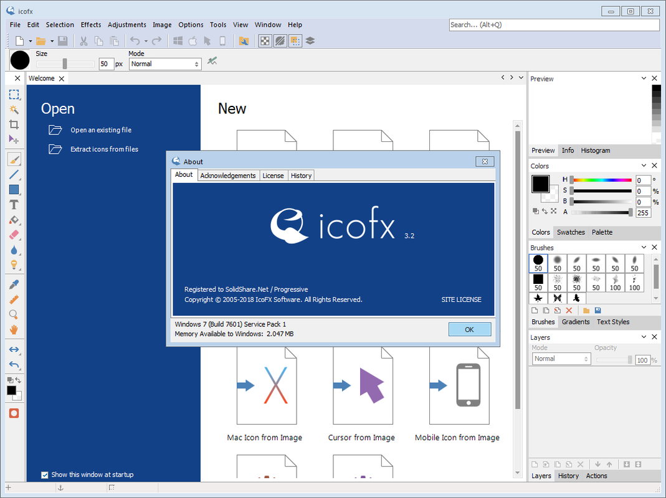Image resolution: width=666 pixels, height=498 pixels.
Task: Expand the Colors panel options chevron
Action: click(x=644, y=165)
